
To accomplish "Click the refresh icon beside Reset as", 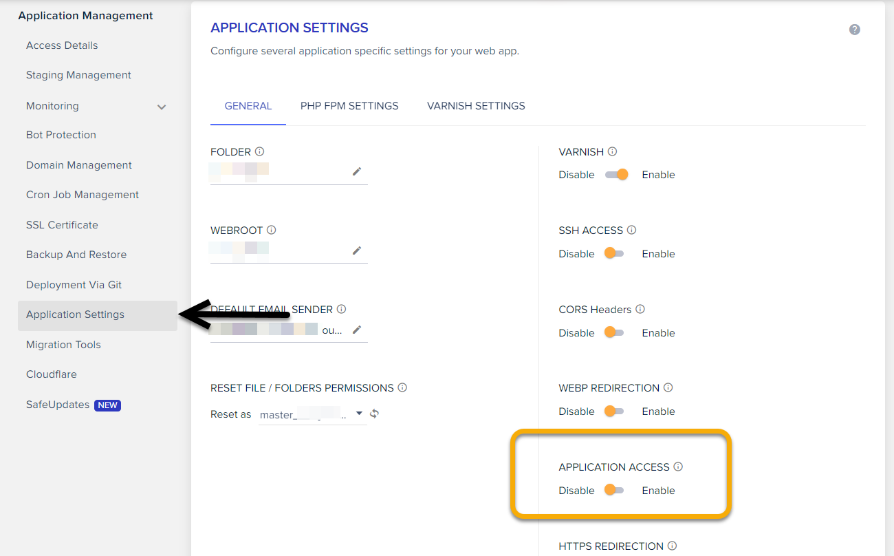I will (375, 413).
